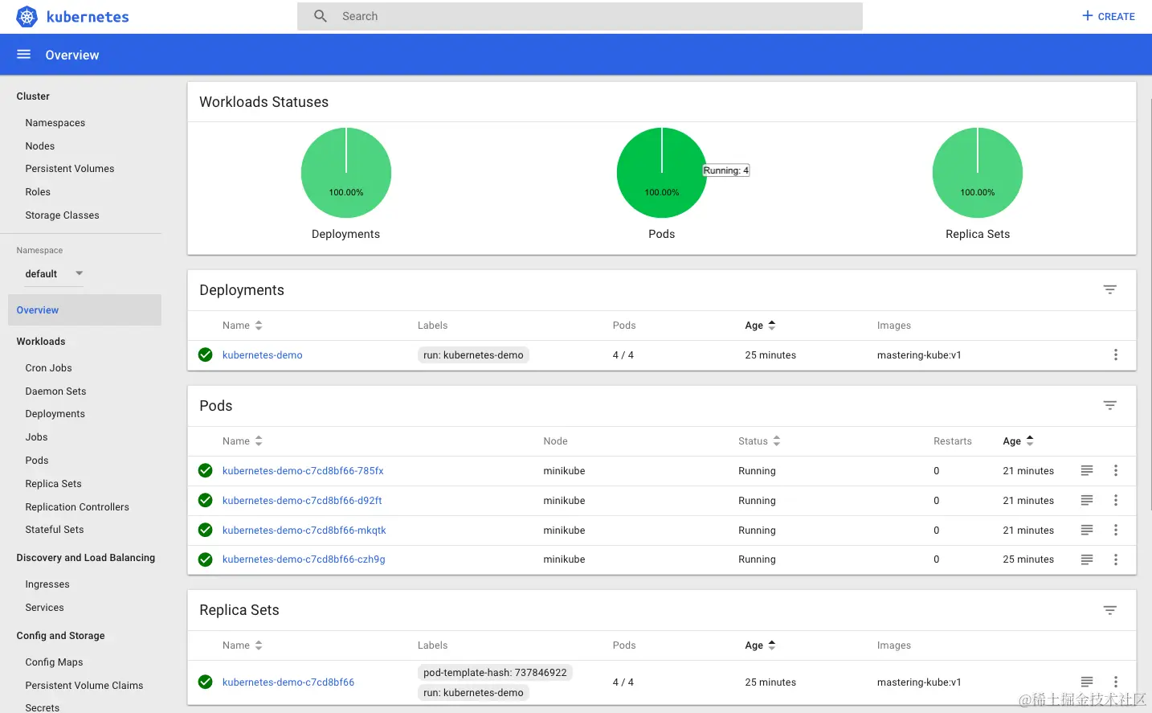Open actions menu for replica set row
This screenshot has height=713, width=1152.
click(1115, 682)
